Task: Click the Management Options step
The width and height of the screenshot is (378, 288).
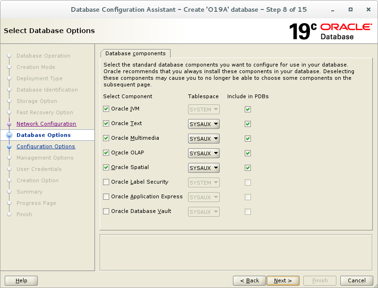Action: pos(45,158)
